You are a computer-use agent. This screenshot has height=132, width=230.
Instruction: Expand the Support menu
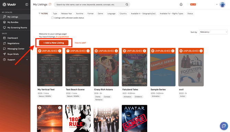[x=15, y=59]
